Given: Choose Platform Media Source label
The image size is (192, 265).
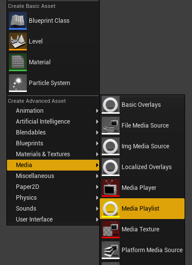Looking at the screenshot, I should [152, 250].
